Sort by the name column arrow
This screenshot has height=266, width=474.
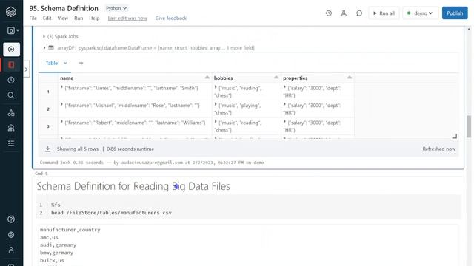[x=207, y=78]
